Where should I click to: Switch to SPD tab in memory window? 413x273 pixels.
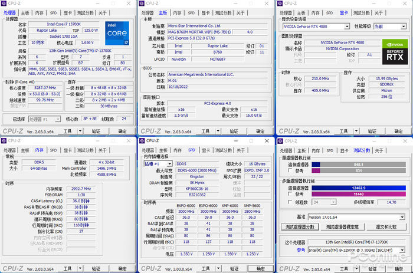coord(53,150)
